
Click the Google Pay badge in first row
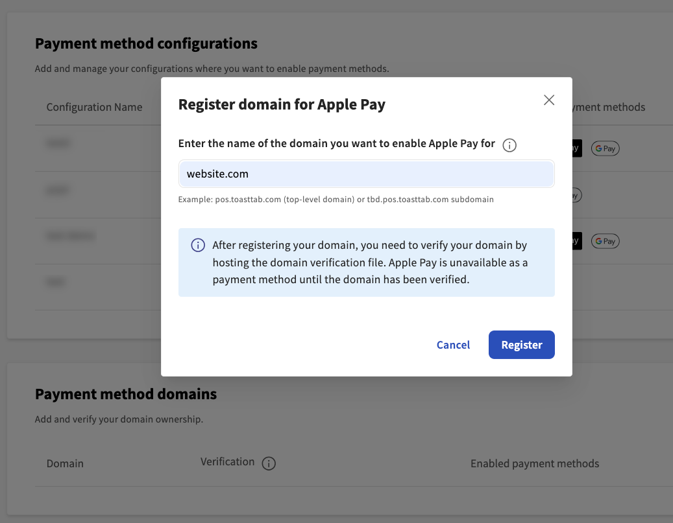(606, 148)
